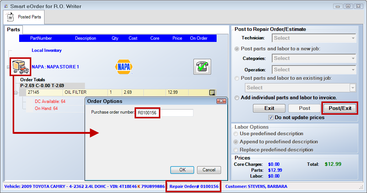The image size is (367, 193).
Task: Open the Technician dropdown
Action: click(x=353, y=38)
